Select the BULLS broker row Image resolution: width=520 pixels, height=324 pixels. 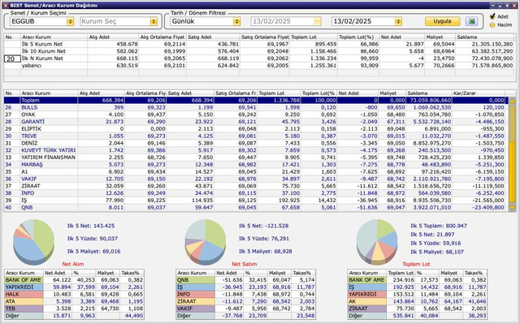click(255, 108)
